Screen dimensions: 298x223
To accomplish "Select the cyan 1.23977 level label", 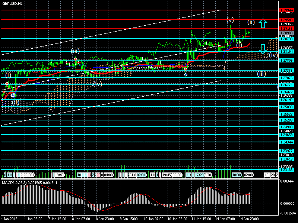I will tap(286, 151).
